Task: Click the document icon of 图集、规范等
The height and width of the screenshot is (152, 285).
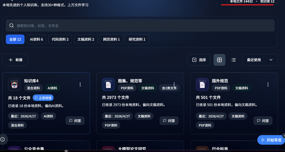Action: [108, 84]
